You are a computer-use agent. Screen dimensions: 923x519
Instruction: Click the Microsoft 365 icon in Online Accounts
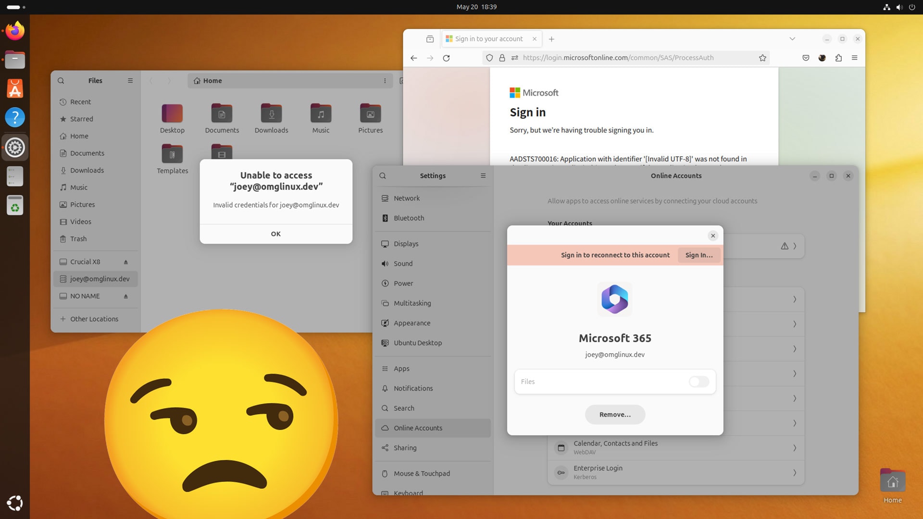614,298
